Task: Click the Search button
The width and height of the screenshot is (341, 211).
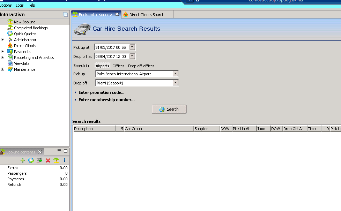Action: tap(169, 109)
